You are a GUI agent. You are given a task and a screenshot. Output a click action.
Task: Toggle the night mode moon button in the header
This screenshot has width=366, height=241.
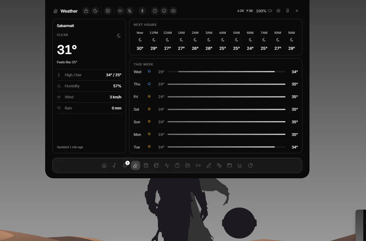(95, 11)
